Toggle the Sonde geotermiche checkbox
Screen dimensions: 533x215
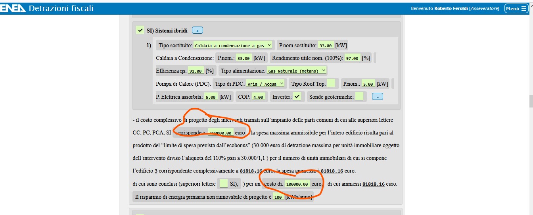pyautogui.click(x=359, y=96)
